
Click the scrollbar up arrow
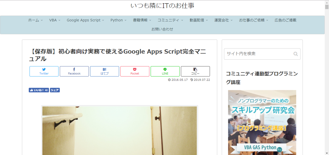(327, 2)
